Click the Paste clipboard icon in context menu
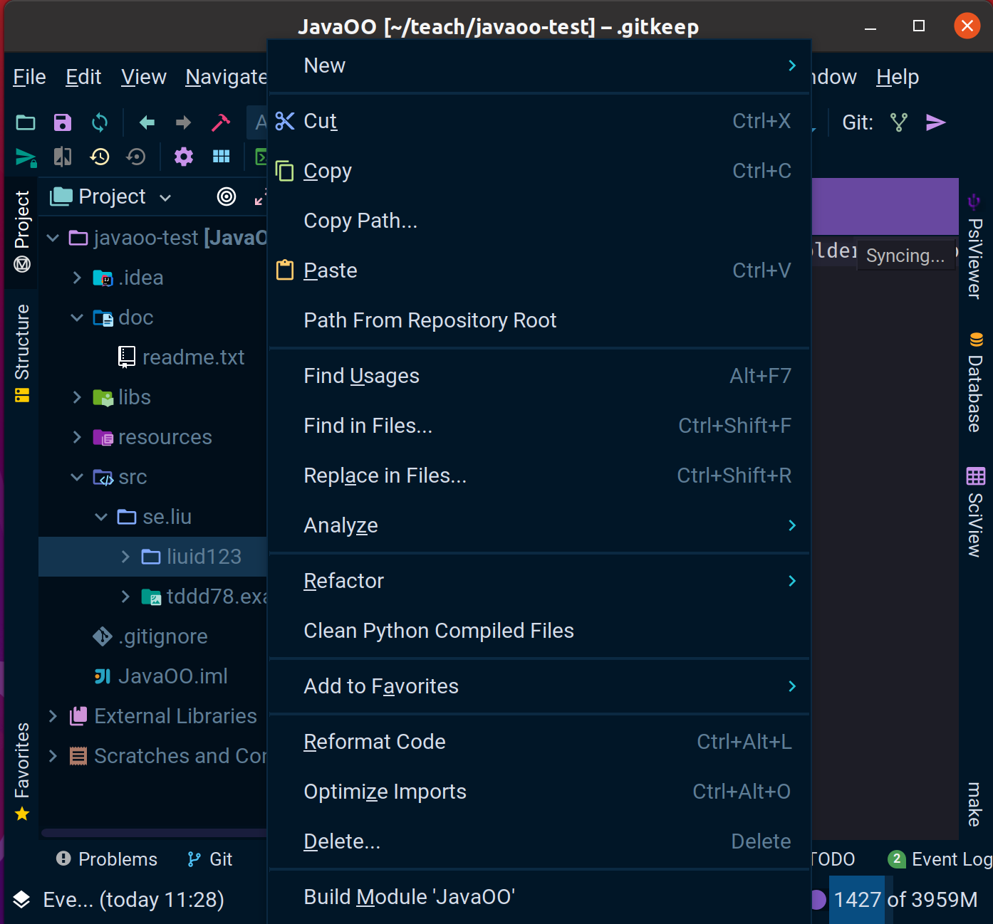 coord(285,271)
